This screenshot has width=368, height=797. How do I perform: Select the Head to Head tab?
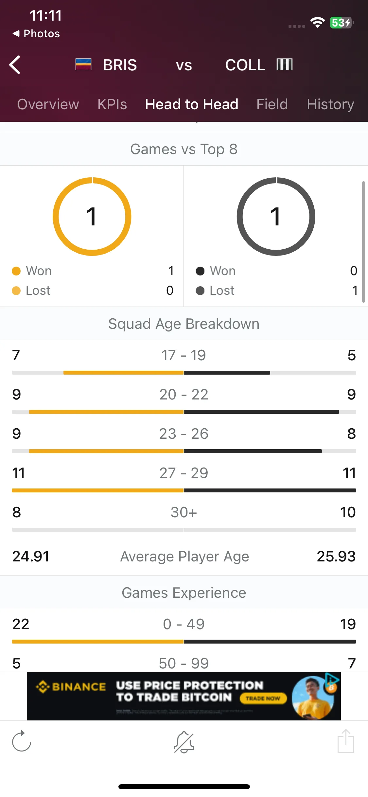coord(192,104)
